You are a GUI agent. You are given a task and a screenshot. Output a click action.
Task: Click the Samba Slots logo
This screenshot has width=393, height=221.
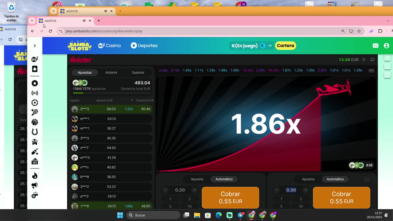coord(80,46)
